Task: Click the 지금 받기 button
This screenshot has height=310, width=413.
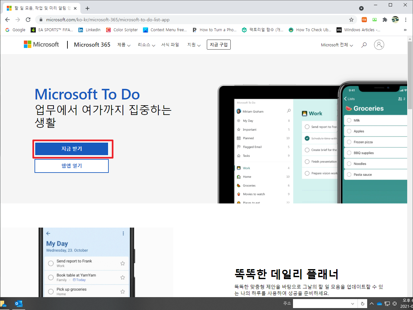Action: pyautogui.click(x=72, y=149)
